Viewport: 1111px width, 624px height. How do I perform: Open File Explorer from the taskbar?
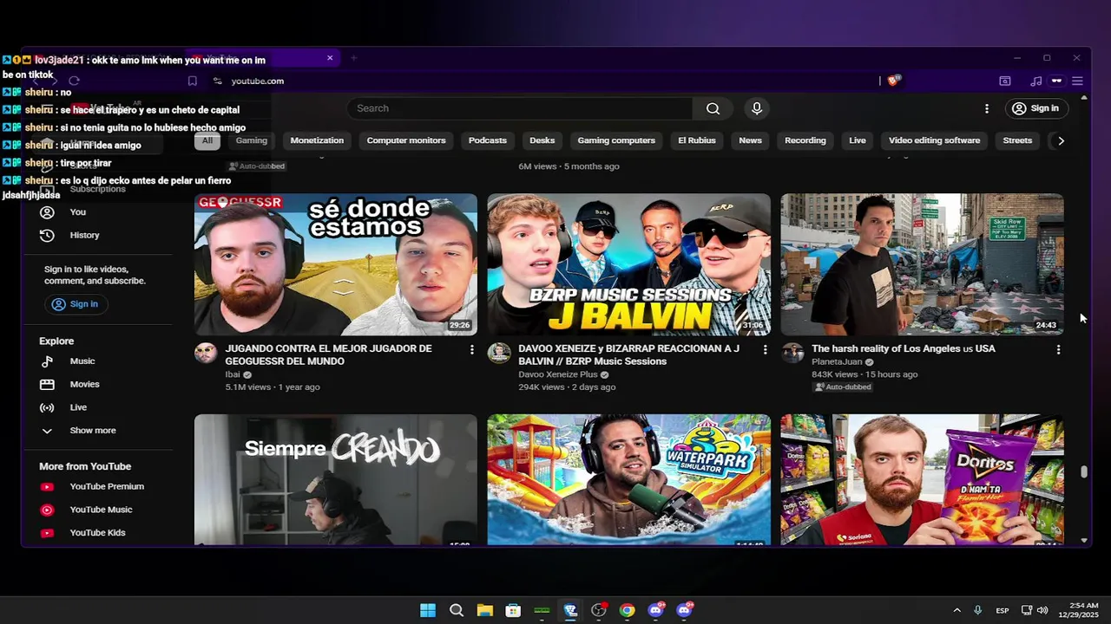click(484, 610)
